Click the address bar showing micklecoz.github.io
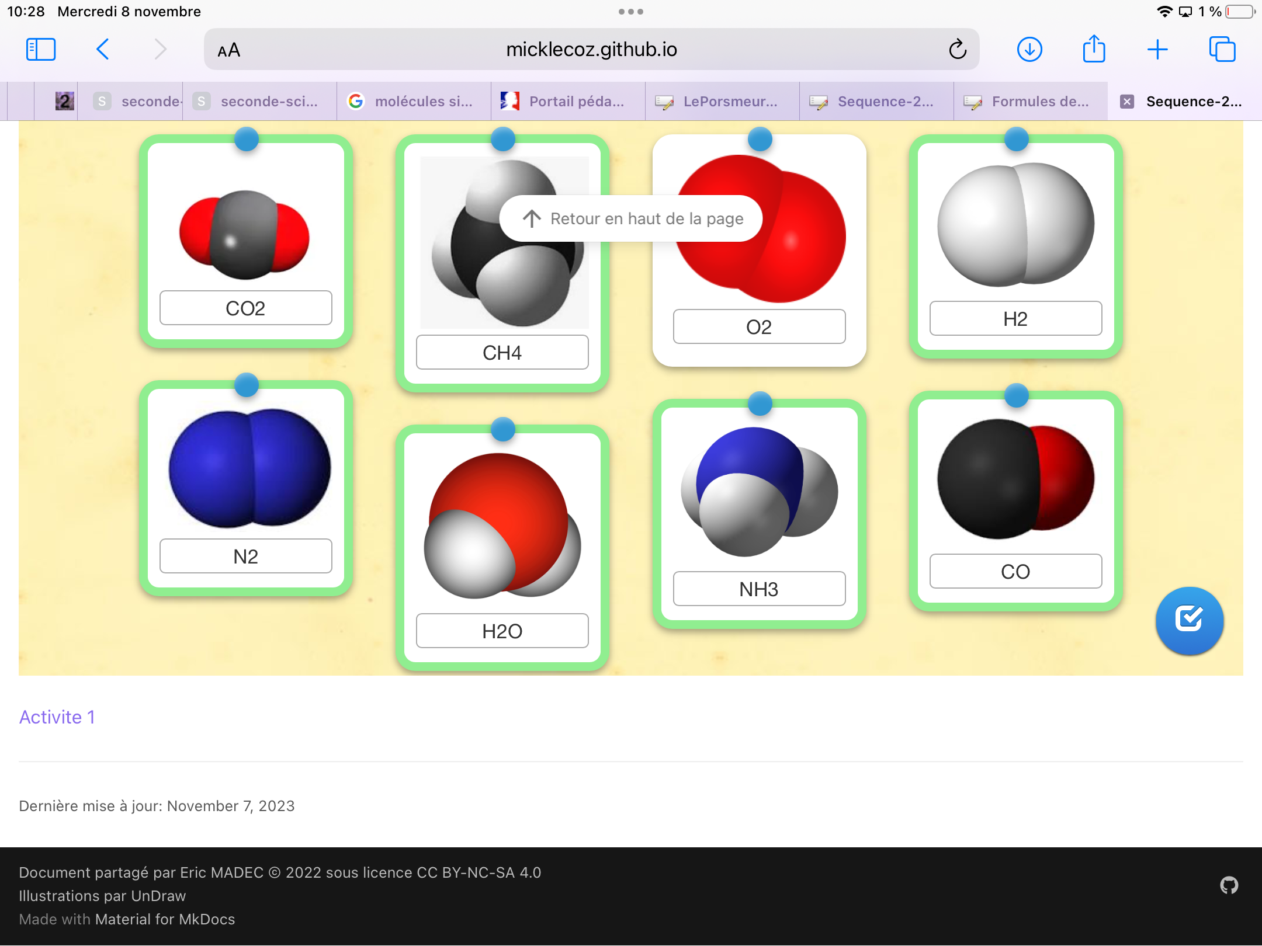 click(x=591, y=49)
